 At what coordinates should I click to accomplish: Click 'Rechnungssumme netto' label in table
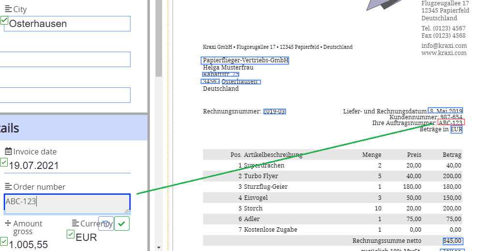[387, 241]
